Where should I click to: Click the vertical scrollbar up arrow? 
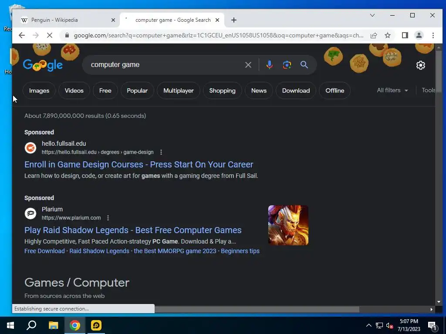tap(439, 47)
